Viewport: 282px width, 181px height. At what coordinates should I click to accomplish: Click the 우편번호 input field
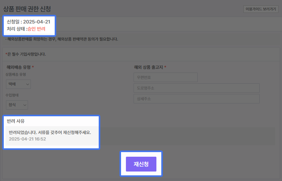pyautogui.click(x=165, y=77)
